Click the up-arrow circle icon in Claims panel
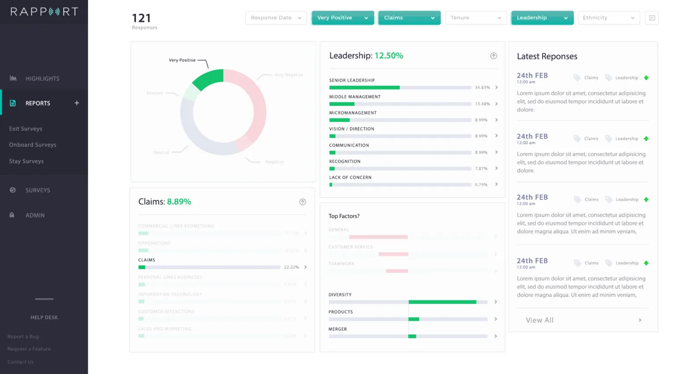Screen dimensions: 692x374 click(x=302, y=202)
